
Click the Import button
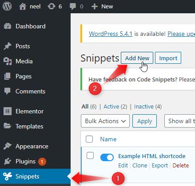tap(168, 58)
